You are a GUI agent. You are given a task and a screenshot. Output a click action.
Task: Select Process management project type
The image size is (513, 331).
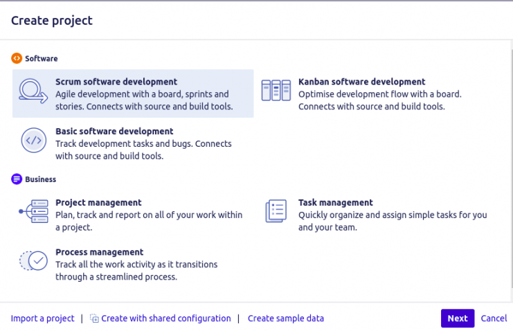99,252
